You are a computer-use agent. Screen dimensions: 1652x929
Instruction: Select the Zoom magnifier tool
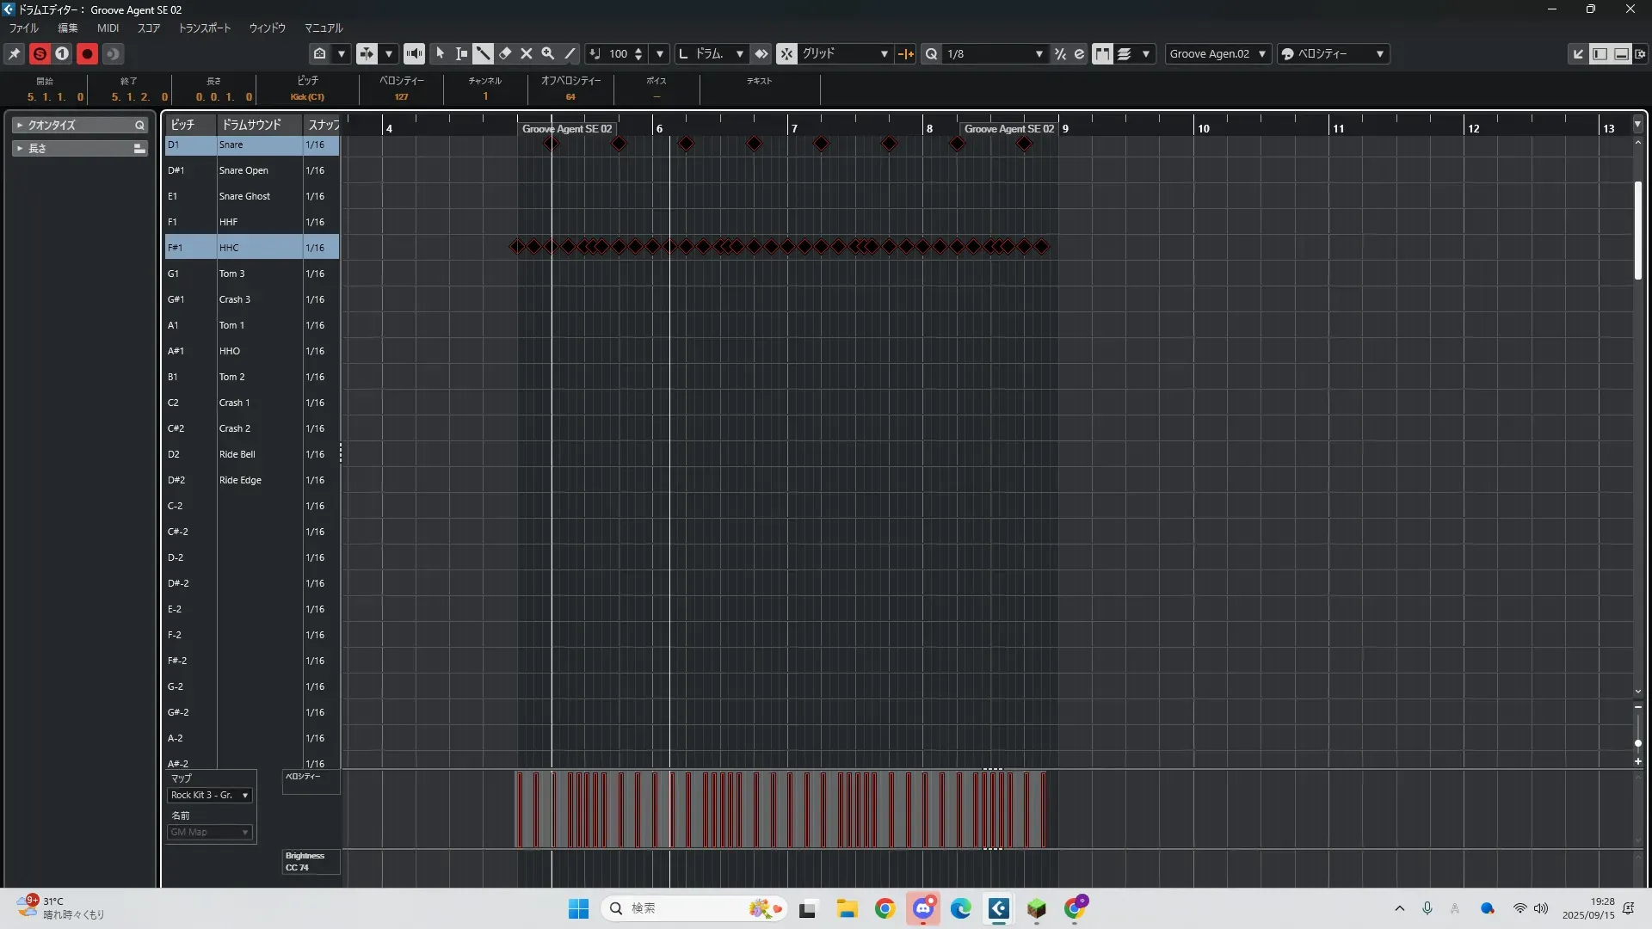548,54
